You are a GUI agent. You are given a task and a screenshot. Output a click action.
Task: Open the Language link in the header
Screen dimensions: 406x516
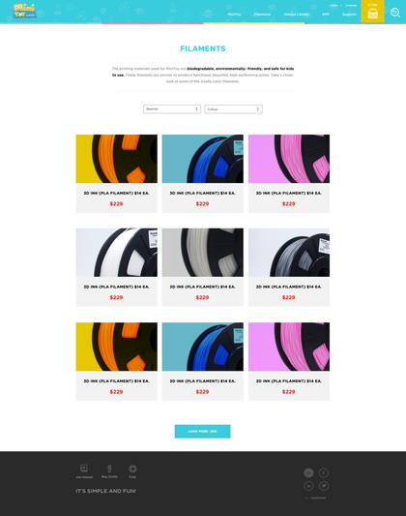coord(351,5)
